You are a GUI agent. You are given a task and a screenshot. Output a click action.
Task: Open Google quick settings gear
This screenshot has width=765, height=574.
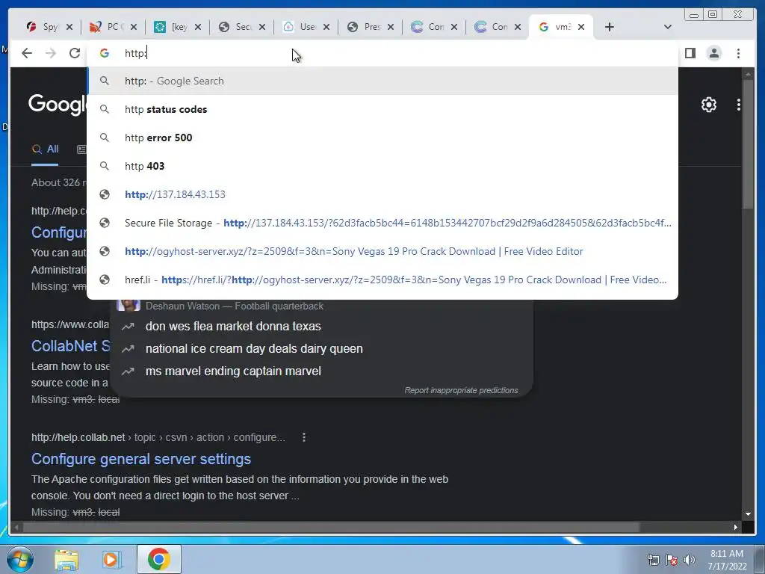[x=708, y=105]
